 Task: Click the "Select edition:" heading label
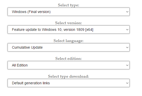(69, 59)
